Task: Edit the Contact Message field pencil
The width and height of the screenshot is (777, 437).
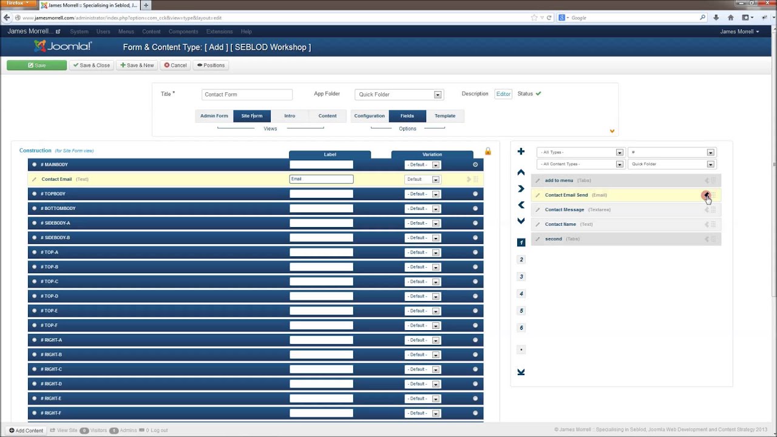Action: coord(537,210)
